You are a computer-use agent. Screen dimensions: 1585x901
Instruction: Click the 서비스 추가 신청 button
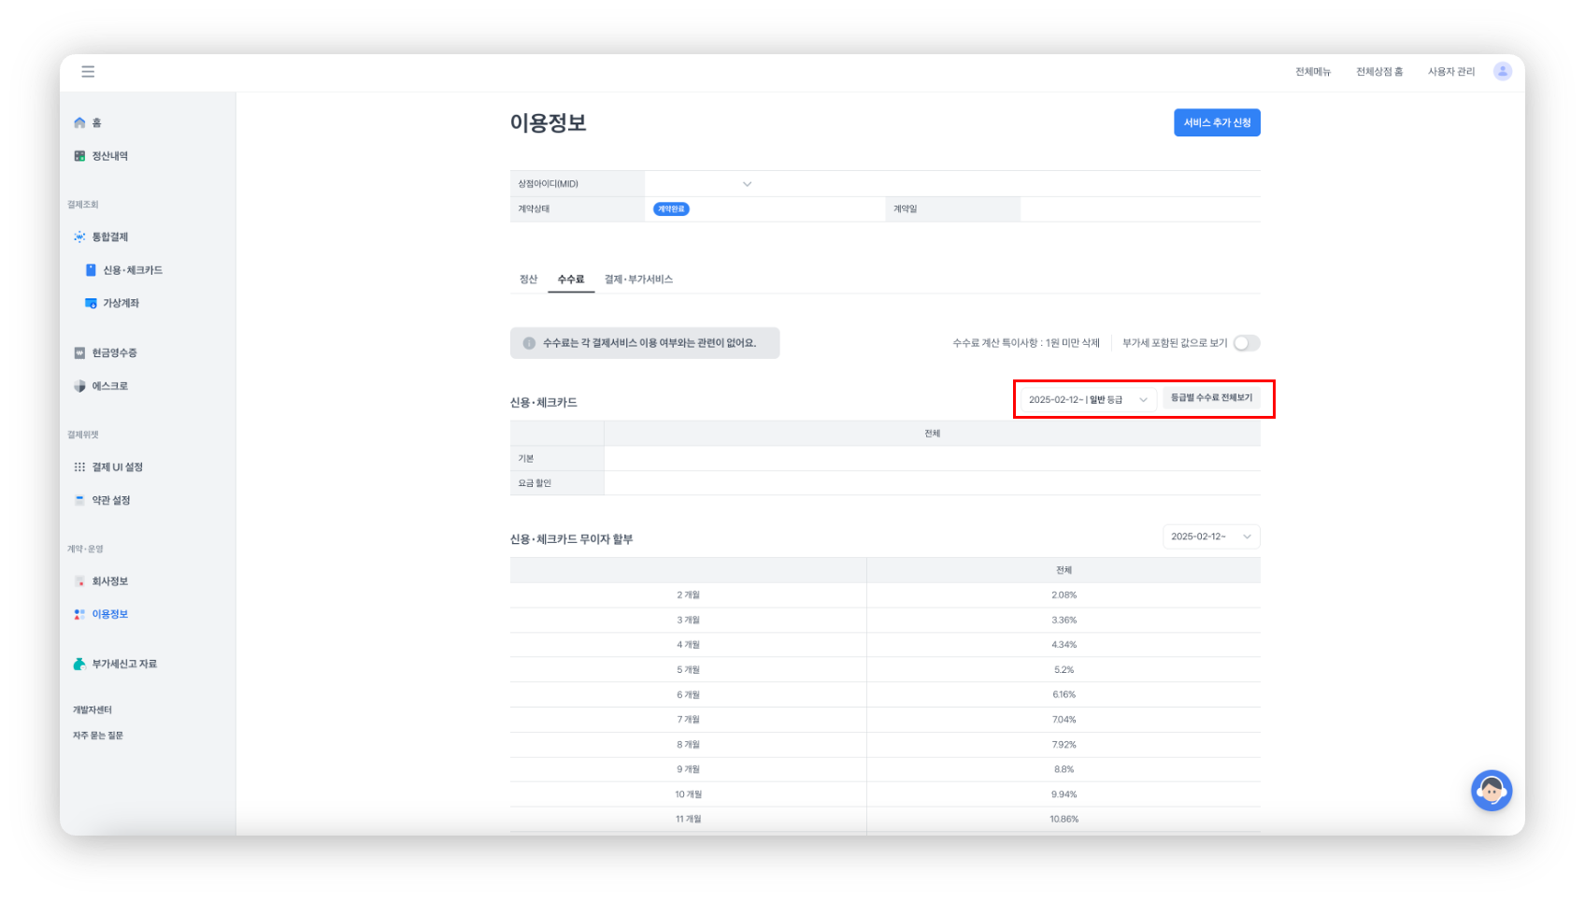click(1217, 123)
